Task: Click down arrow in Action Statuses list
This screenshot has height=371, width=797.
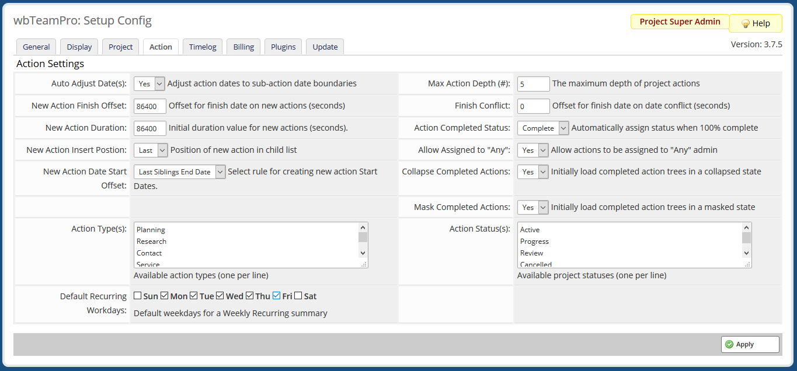Action: [746, 253]
